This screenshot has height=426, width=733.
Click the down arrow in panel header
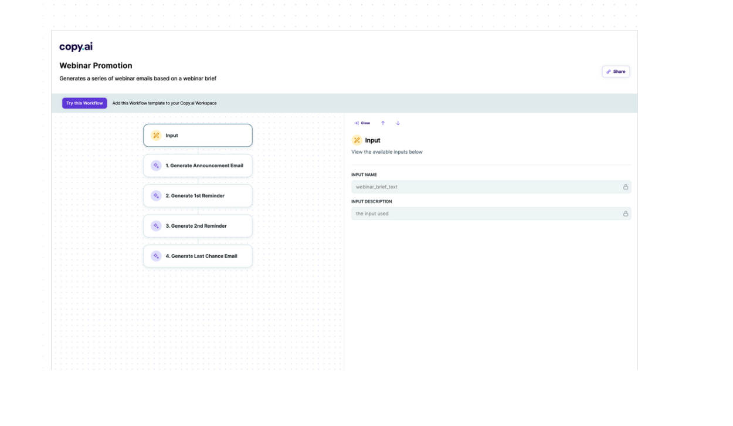pyautogui.click(x=398, y=123)
